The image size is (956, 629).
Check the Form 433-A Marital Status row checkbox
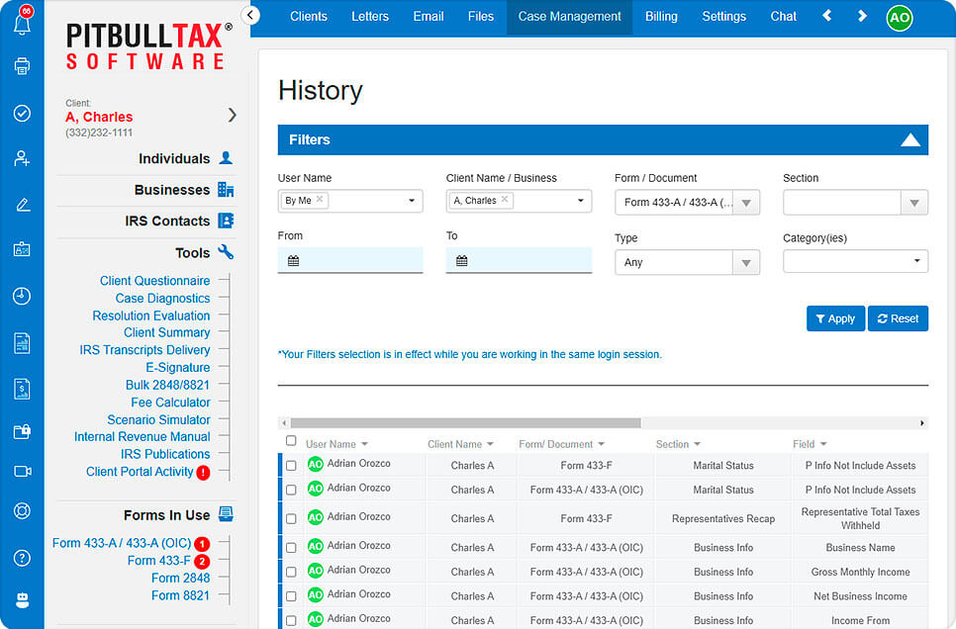(x=291, y=490)
